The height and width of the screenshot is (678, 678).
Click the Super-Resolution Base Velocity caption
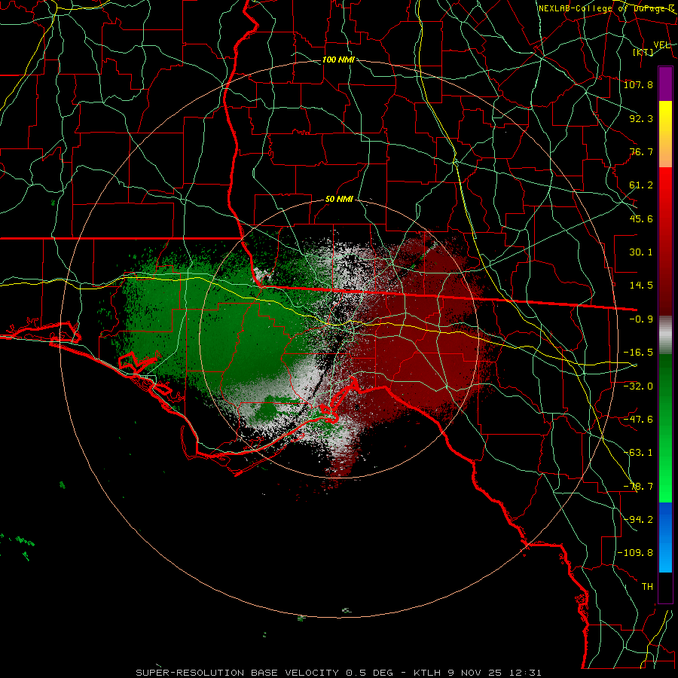coord(338,673)
